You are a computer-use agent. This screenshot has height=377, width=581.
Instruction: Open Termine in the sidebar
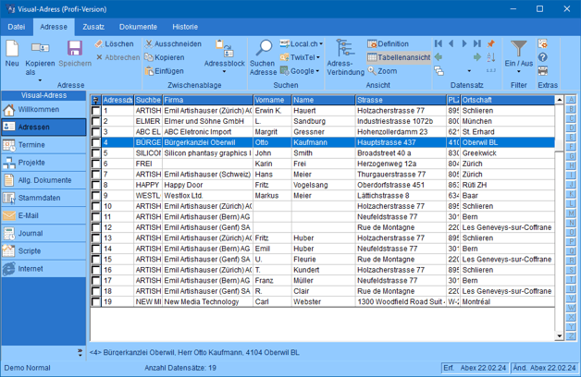point(43,145)
